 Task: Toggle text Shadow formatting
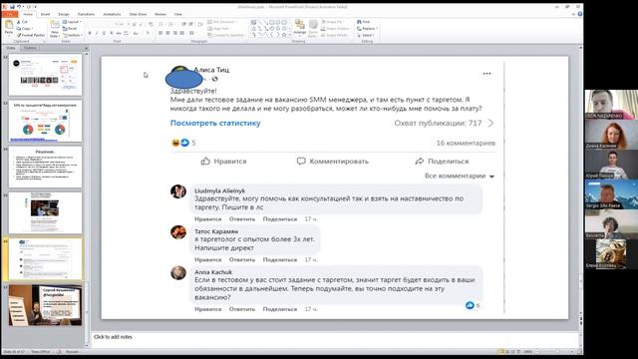(112, 33)
